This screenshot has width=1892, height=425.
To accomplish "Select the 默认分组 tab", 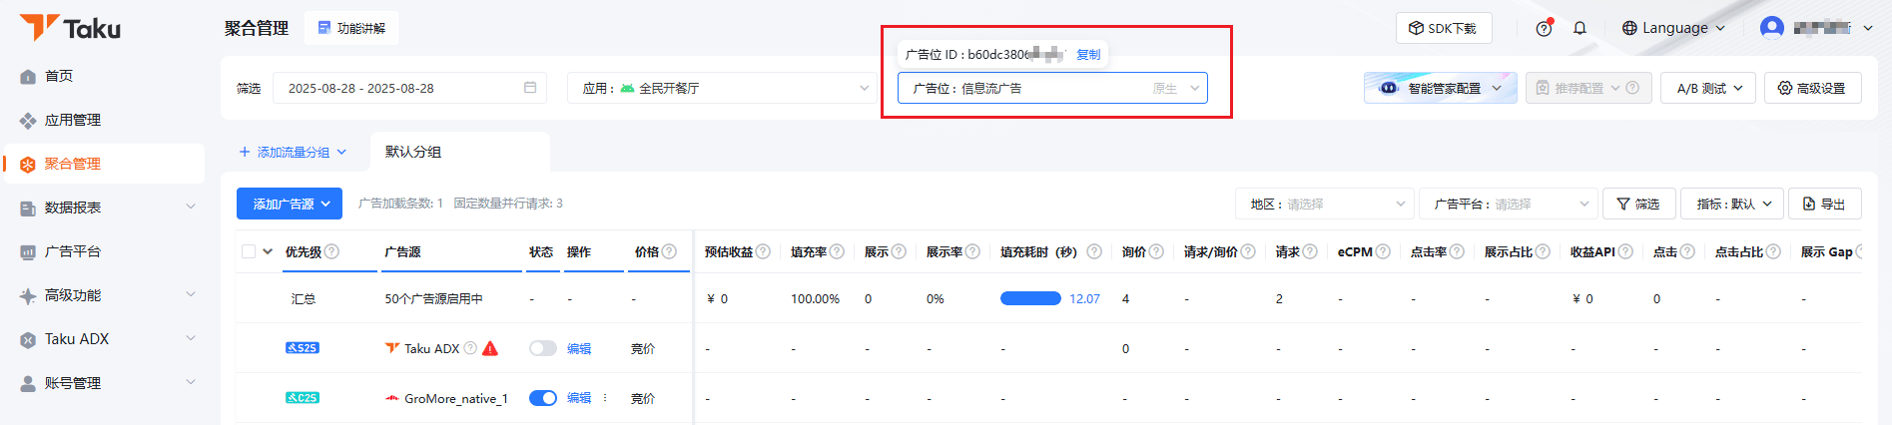I will pyautogui.click(x=459, y=152).
